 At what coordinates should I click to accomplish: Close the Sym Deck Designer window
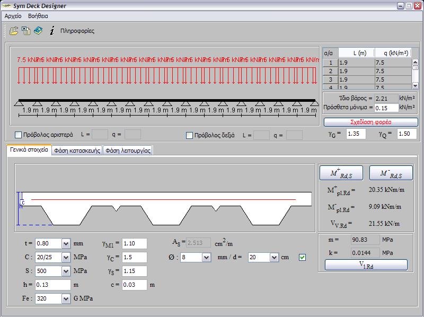tap(418, 6)
